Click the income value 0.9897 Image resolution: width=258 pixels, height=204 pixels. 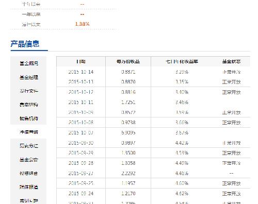[x=128, y=143]
